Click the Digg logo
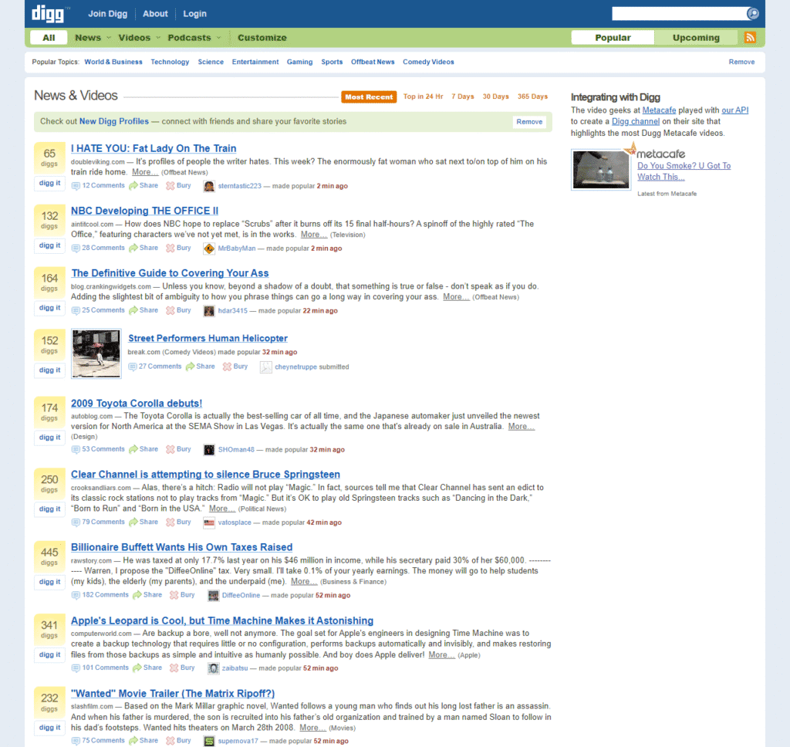The height and width of the screenshot is (747, 790). [48, 14]
